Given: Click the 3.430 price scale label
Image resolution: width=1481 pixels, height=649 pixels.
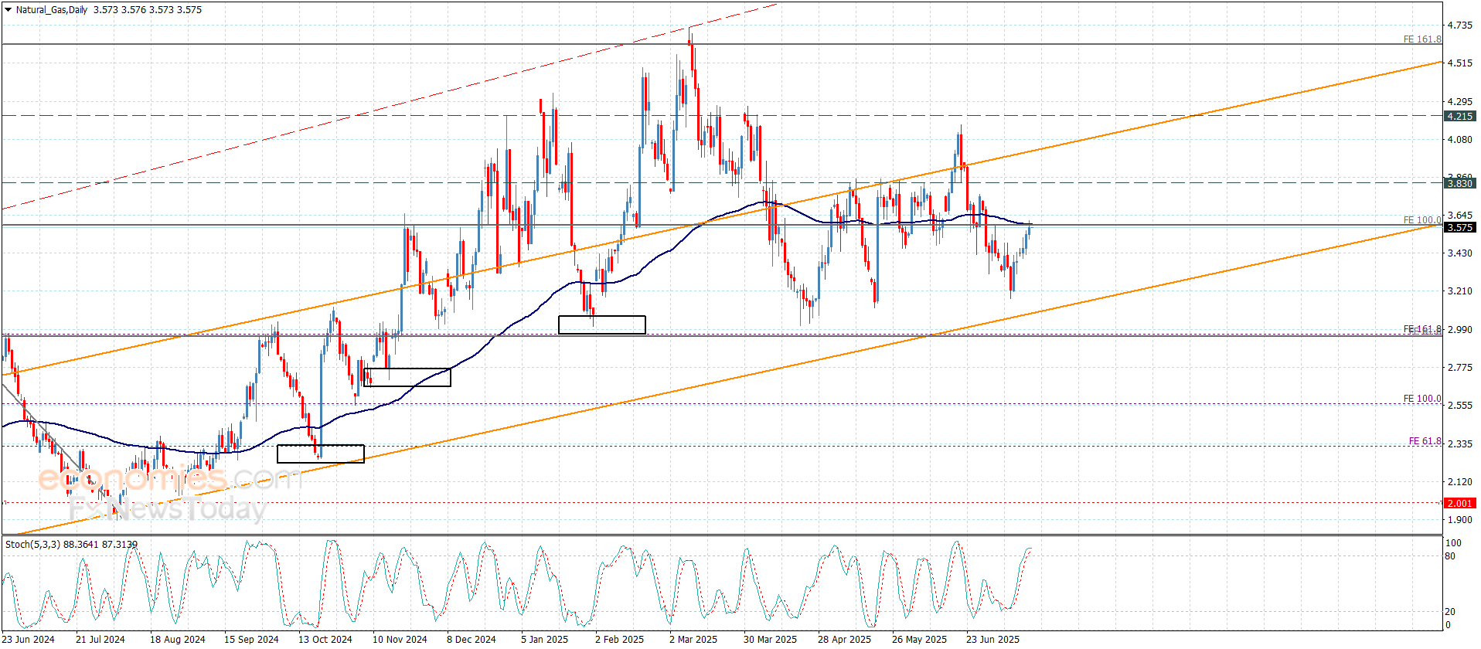Looking at the screenshot, I should [x=1460, y=253].
